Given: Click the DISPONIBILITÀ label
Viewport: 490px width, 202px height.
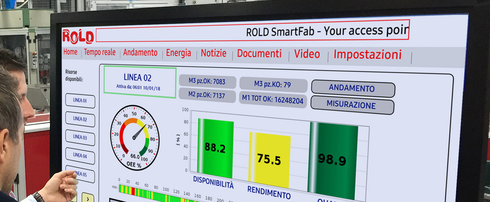Looking at the screenshot, I should (x=213, y=183).
